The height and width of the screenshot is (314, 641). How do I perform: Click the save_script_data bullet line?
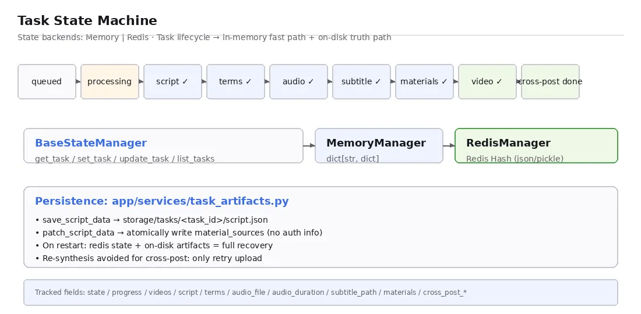[x=152, y=220]
